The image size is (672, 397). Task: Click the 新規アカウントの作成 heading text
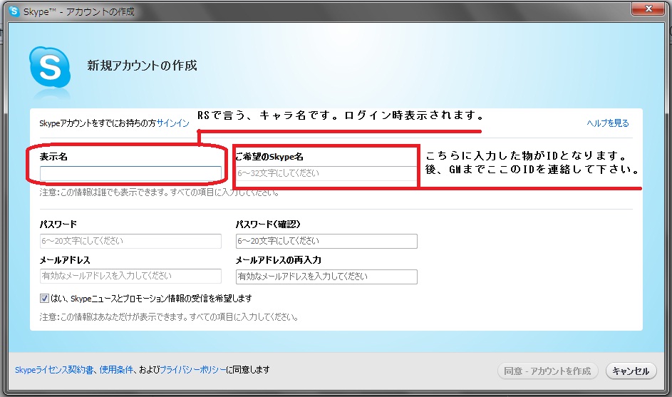click(143, 66)
